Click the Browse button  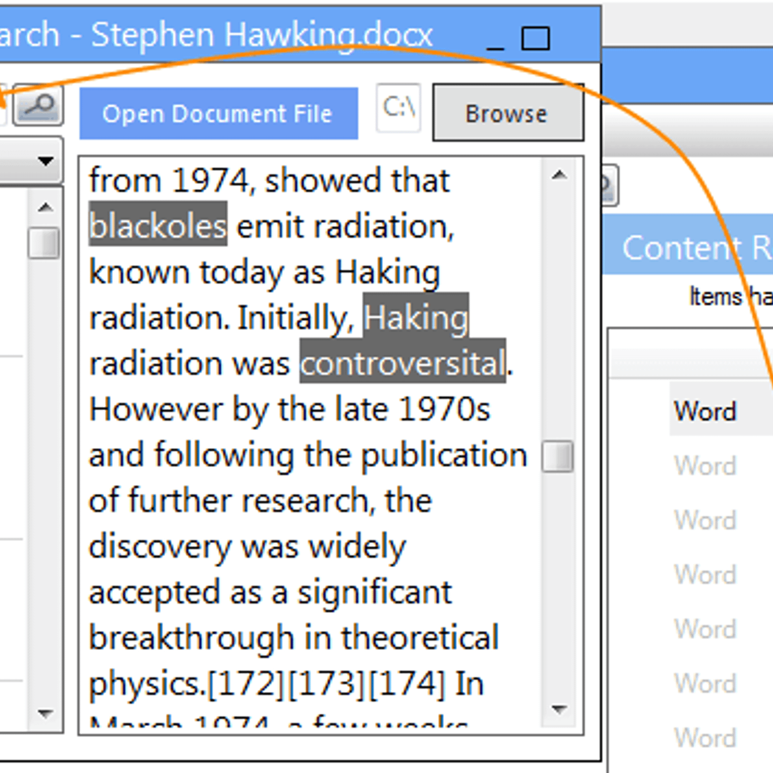tap(508, 113)
